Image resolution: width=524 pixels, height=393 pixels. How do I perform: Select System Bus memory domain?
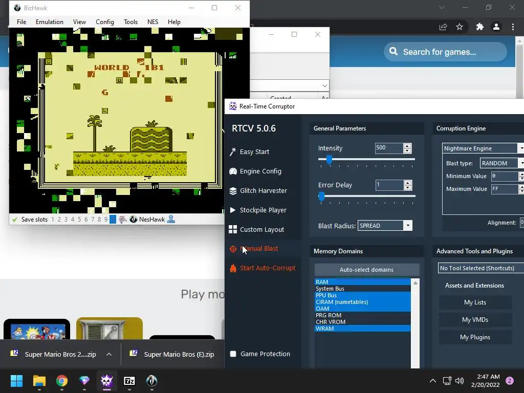coord(363,289)
